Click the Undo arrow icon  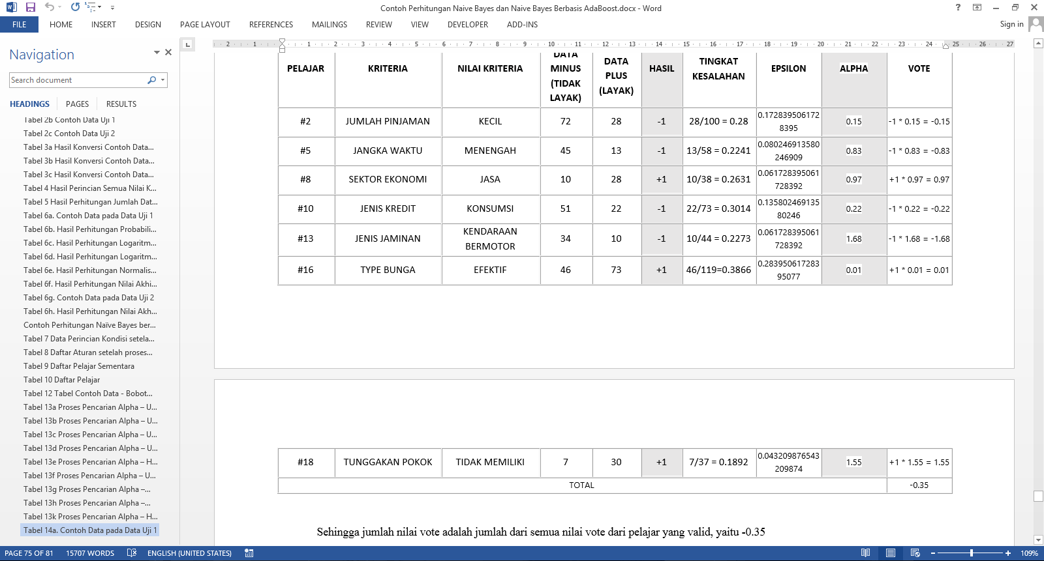pos(50,7)
